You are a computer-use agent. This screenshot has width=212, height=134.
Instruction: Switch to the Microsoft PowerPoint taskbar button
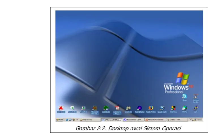pos(155,120)
